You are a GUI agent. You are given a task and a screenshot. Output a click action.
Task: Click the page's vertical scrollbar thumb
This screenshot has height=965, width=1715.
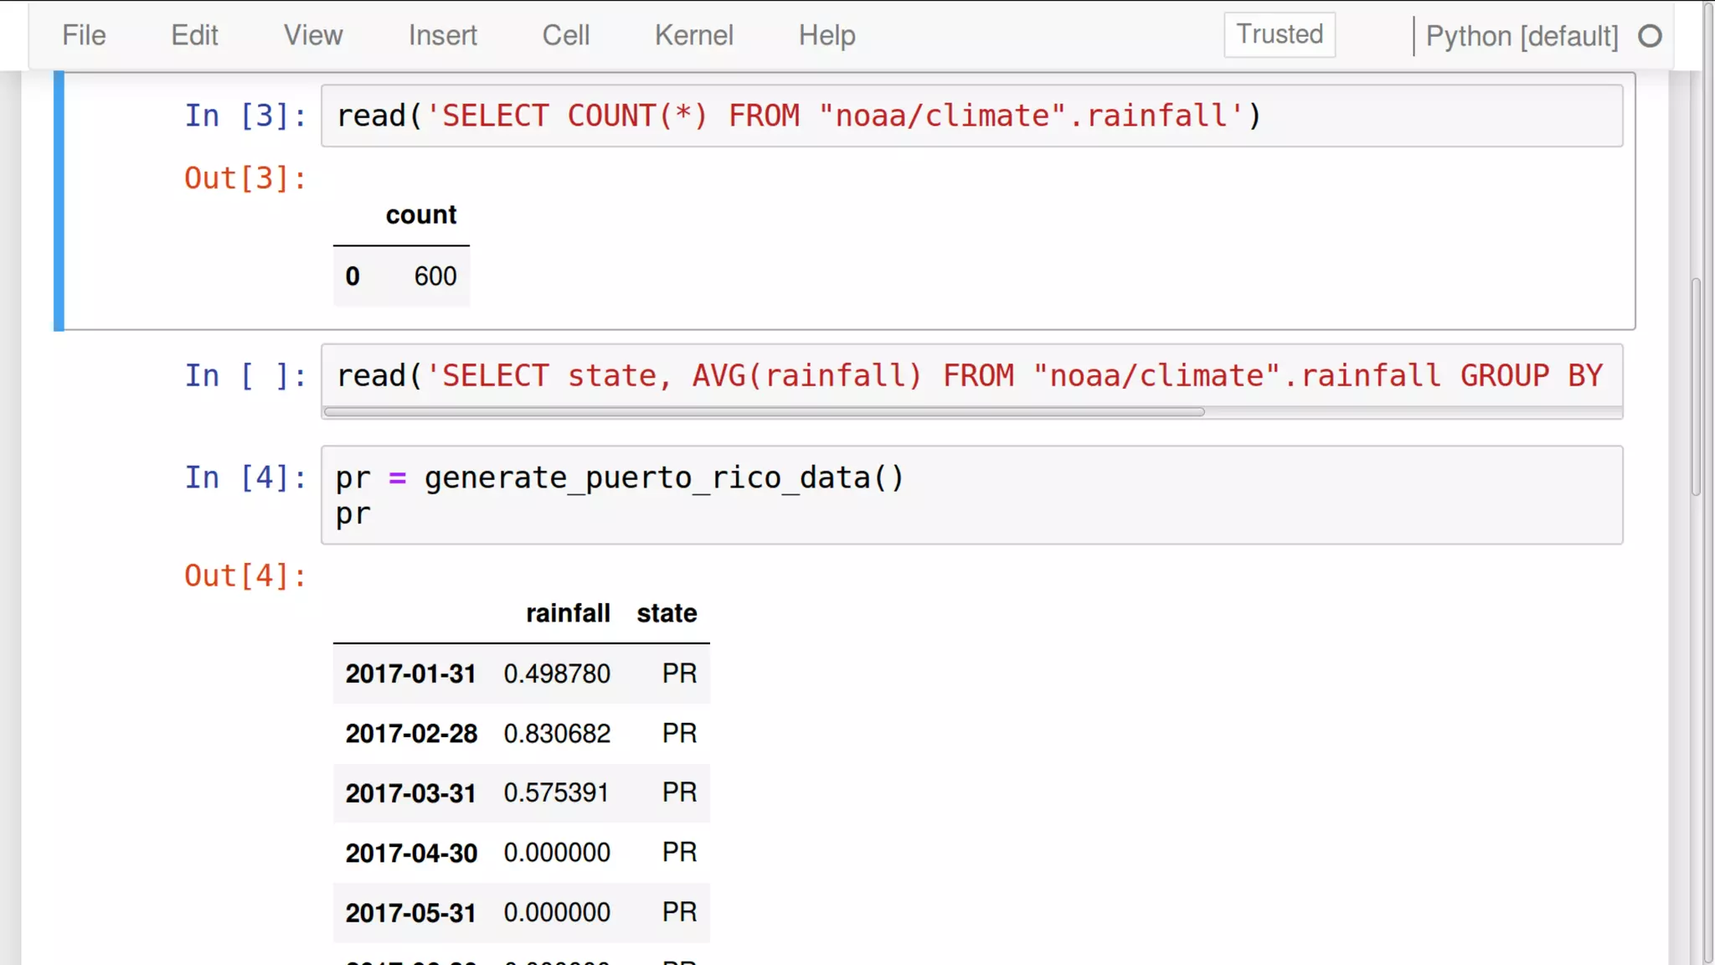(1696, 385)
